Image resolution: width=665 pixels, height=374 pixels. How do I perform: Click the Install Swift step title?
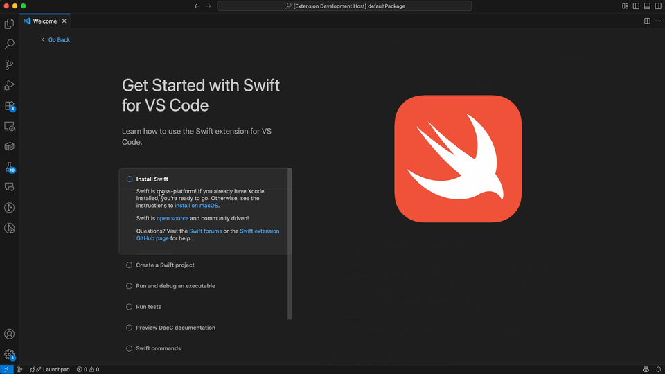tap(152, 179)
